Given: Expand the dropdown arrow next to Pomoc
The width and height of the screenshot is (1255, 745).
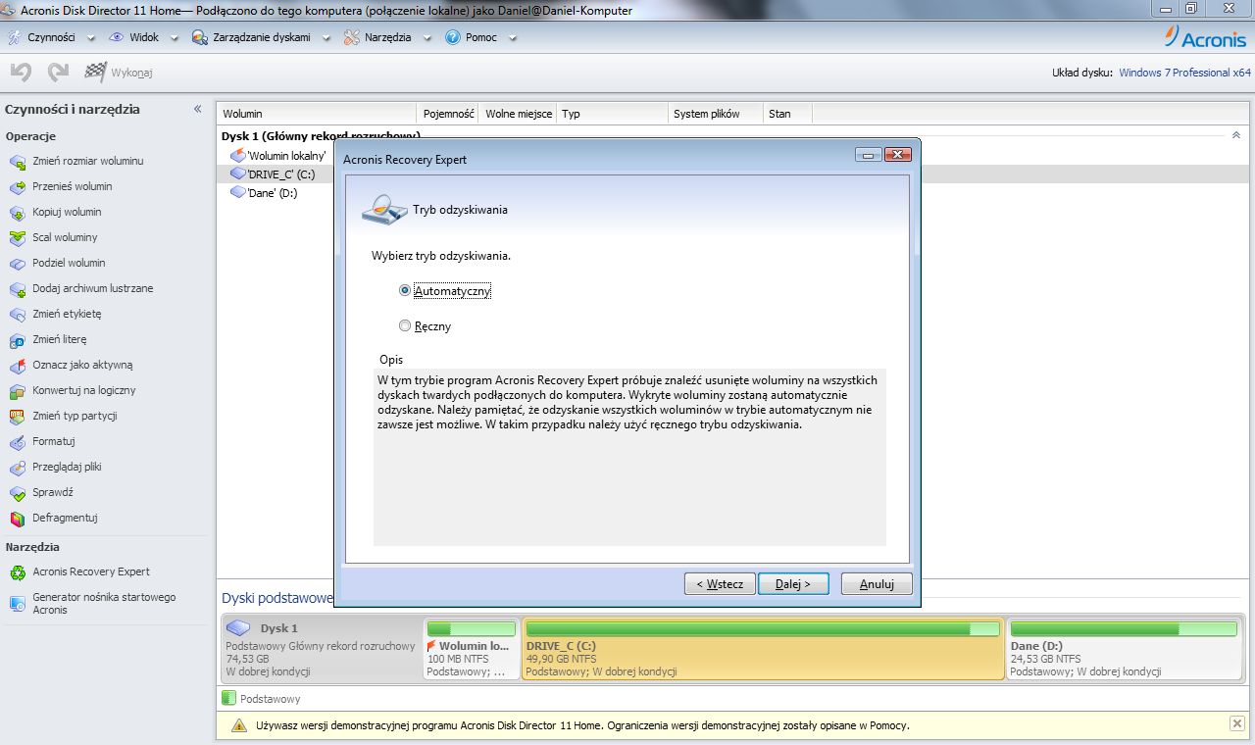Looking at the screenshot, I should (x=513, y=38).
